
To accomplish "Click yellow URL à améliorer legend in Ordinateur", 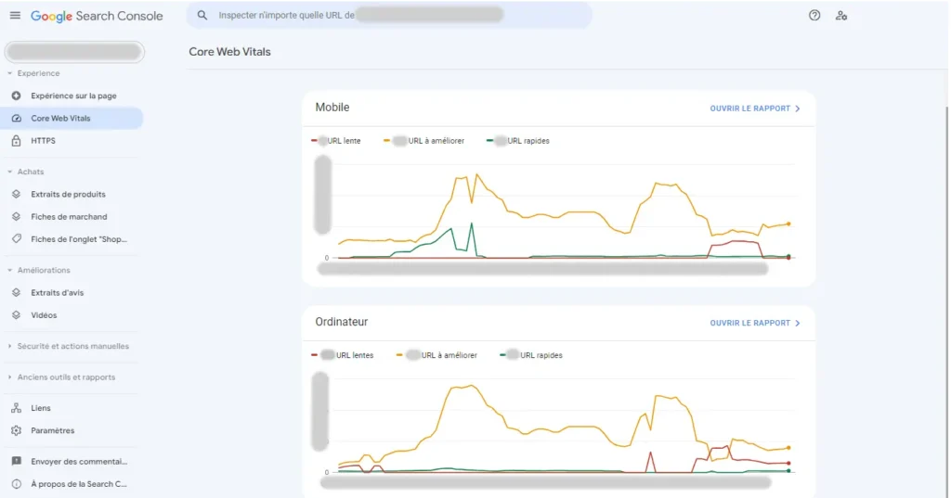I will coord(436,355).
